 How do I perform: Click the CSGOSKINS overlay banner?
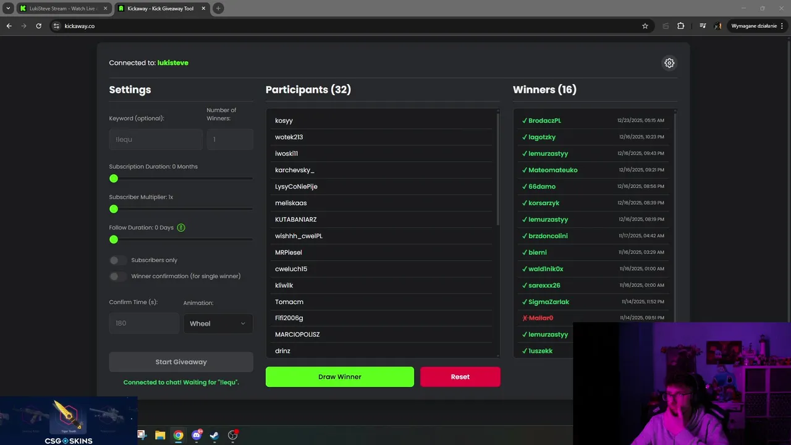click(69, 422)
